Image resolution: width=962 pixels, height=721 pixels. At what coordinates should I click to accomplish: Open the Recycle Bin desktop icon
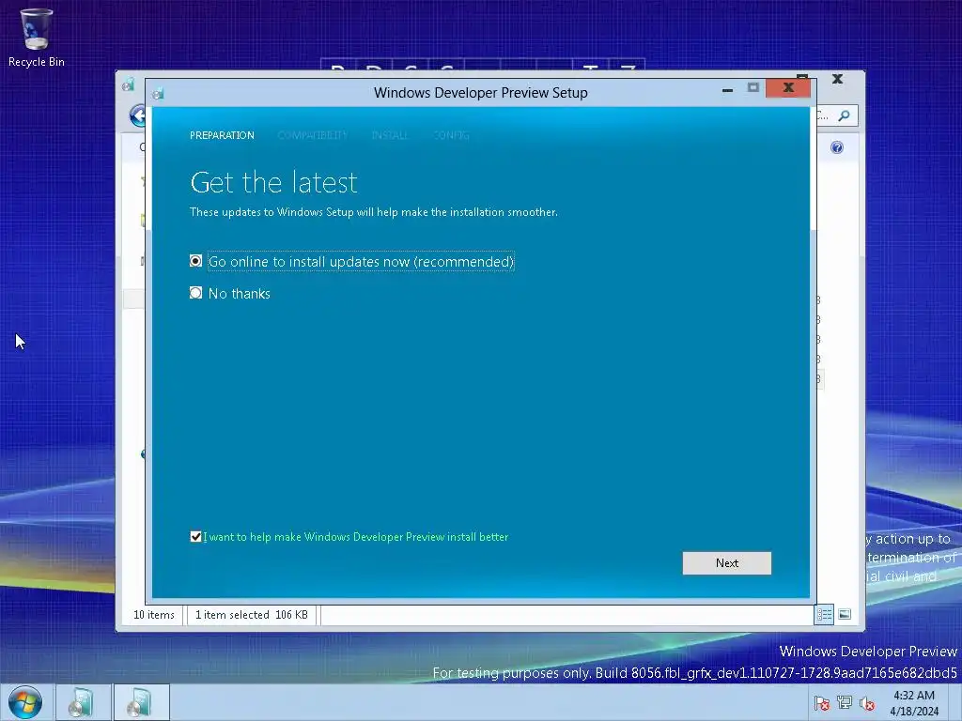pyautogui.click(x=37, y=38)
